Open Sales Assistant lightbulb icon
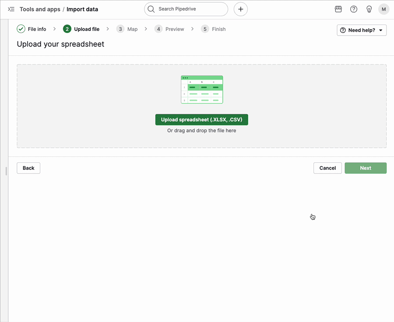 click(x=369, y=9)
